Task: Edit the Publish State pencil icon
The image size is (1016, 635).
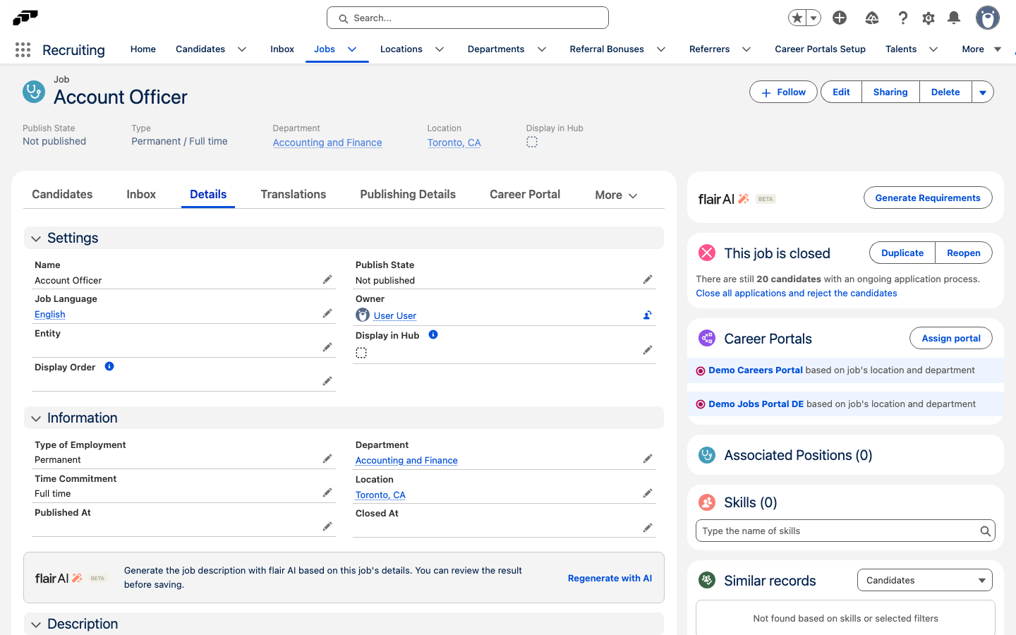Action: tap(648, 279)
